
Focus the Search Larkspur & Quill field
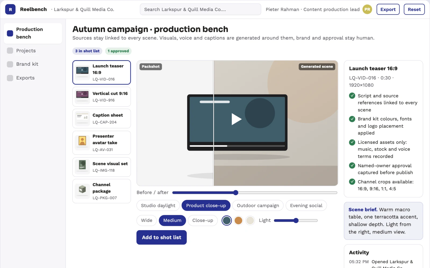pyautogui.click(x=200, y=9)
